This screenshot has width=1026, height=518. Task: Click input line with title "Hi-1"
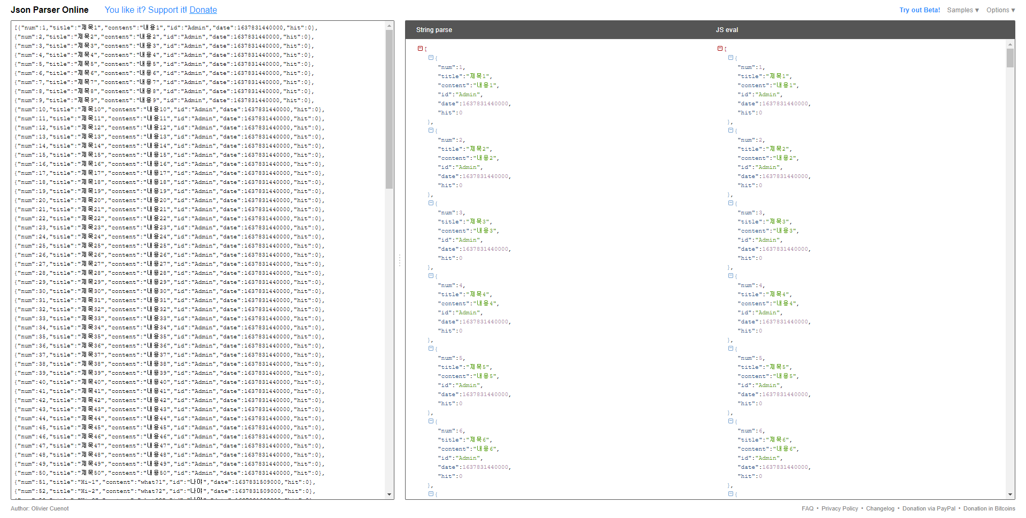165,482
